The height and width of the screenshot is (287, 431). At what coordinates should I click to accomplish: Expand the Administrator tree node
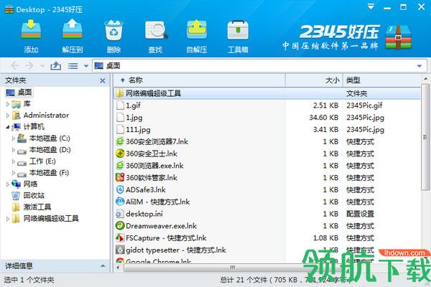8,116
